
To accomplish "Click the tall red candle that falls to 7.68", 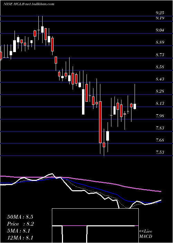I will 100,122.
